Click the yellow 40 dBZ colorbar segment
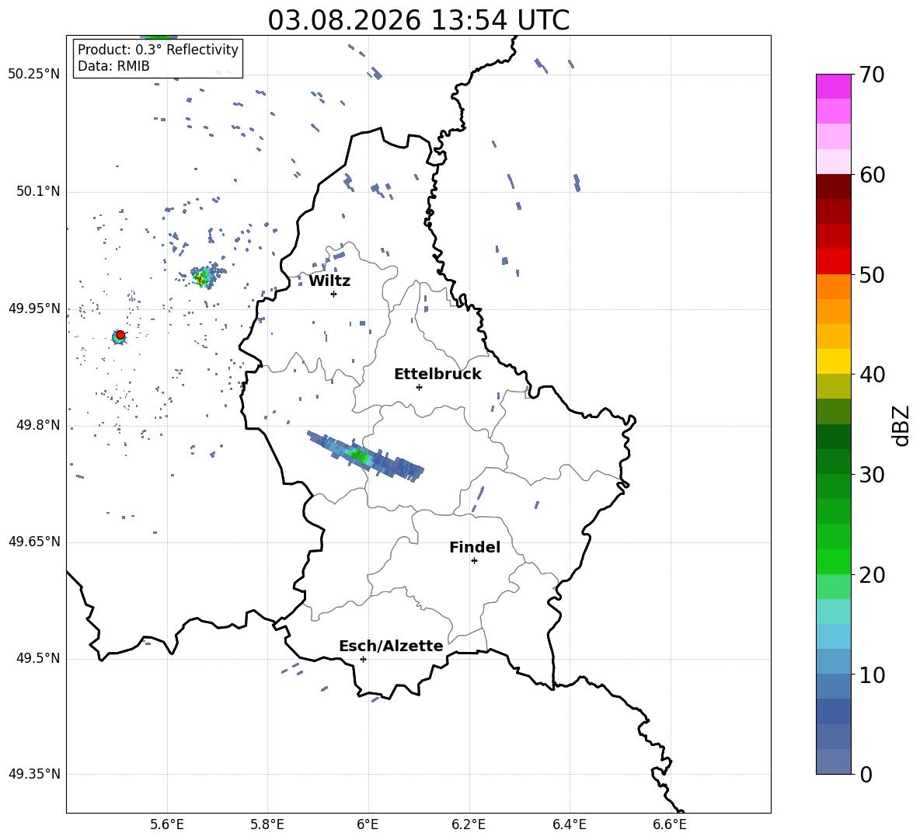The width and height of the screenshot is (920, 840). click(833, 361)
